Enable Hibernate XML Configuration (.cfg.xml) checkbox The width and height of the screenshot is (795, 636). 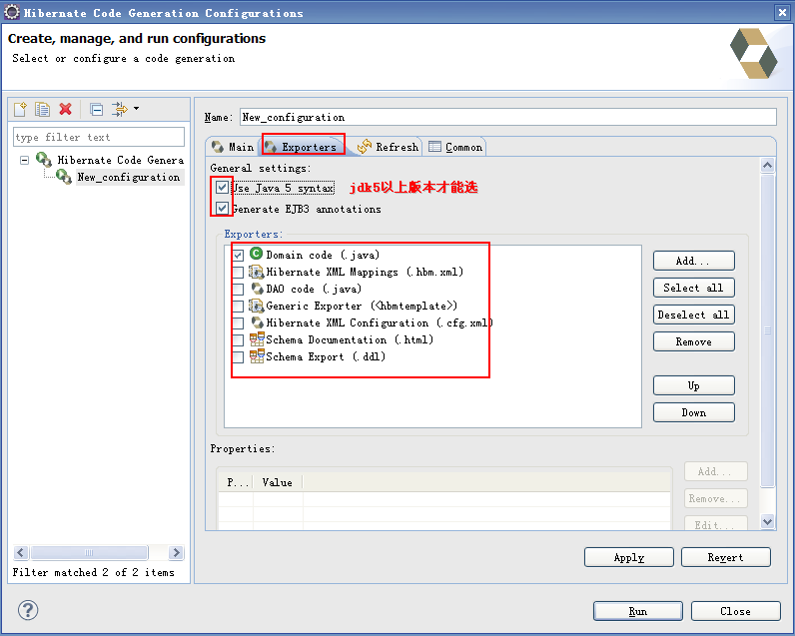(x=238, y=323)
